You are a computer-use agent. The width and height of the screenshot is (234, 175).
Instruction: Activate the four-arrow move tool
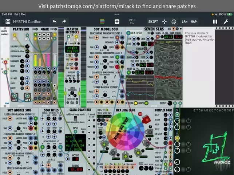click(164, 21)
